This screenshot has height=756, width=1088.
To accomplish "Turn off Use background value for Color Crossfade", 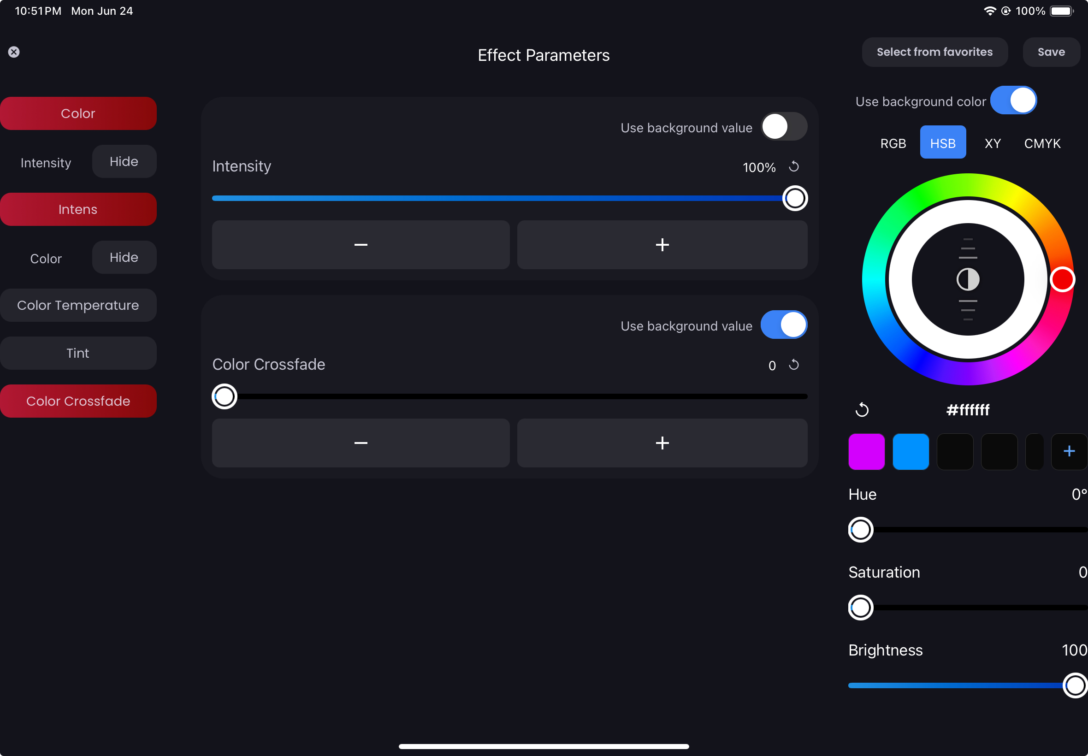I will pyautogui.click(x=783, y=325).
